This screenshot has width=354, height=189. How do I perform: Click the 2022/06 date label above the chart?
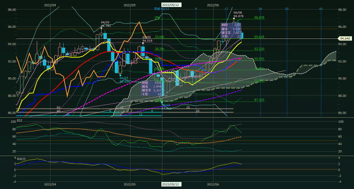click(213, 5)
